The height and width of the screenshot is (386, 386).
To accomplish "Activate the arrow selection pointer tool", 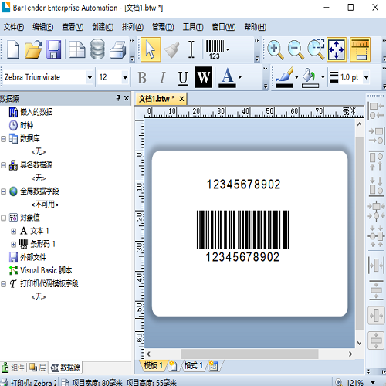I will click(151, 49).
